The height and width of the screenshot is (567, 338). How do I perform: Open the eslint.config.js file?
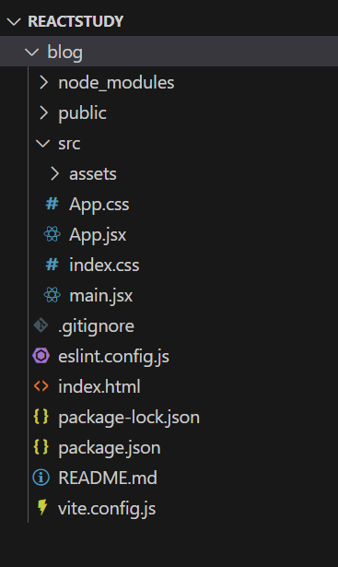coord(113,357)
